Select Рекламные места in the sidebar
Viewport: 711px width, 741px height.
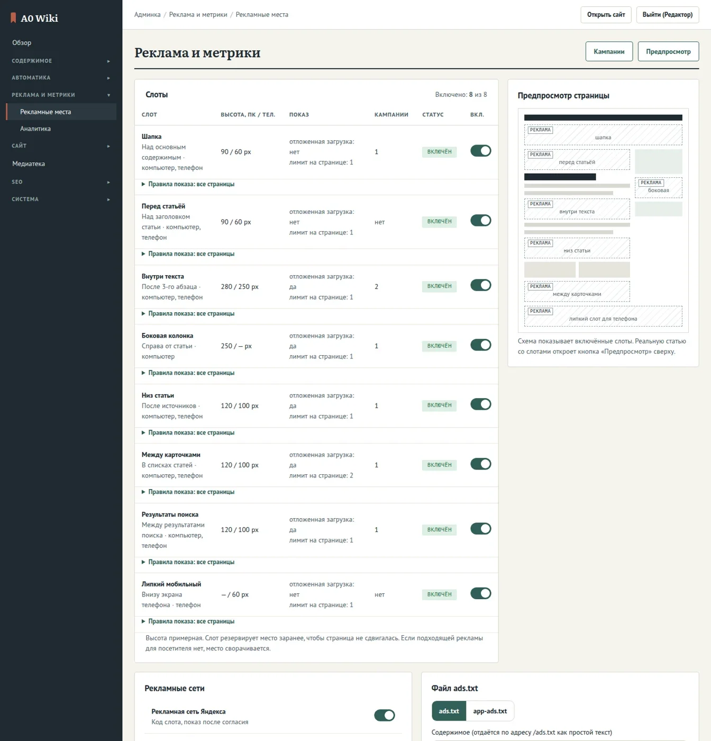[x=61, y=112]
